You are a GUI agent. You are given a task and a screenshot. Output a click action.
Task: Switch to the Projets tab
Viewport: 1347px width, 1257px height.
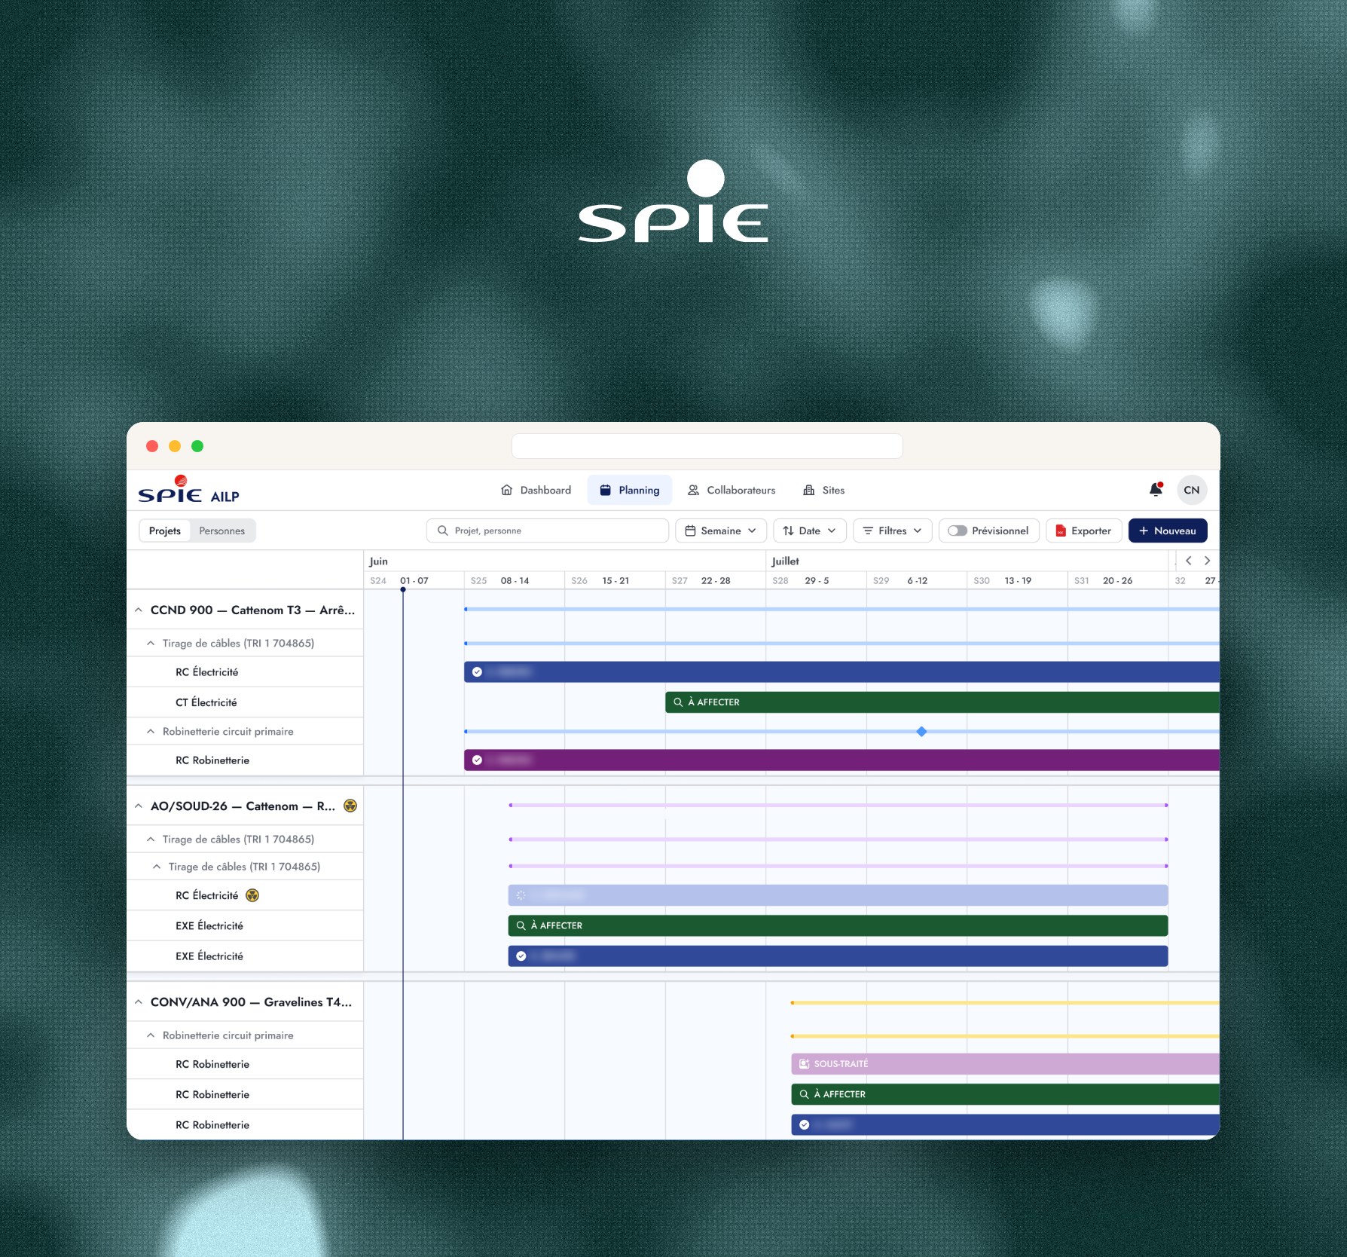(165, 531)
